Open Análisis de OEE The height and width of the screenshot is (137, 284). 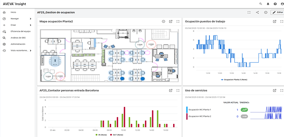(x=18, y=38)
